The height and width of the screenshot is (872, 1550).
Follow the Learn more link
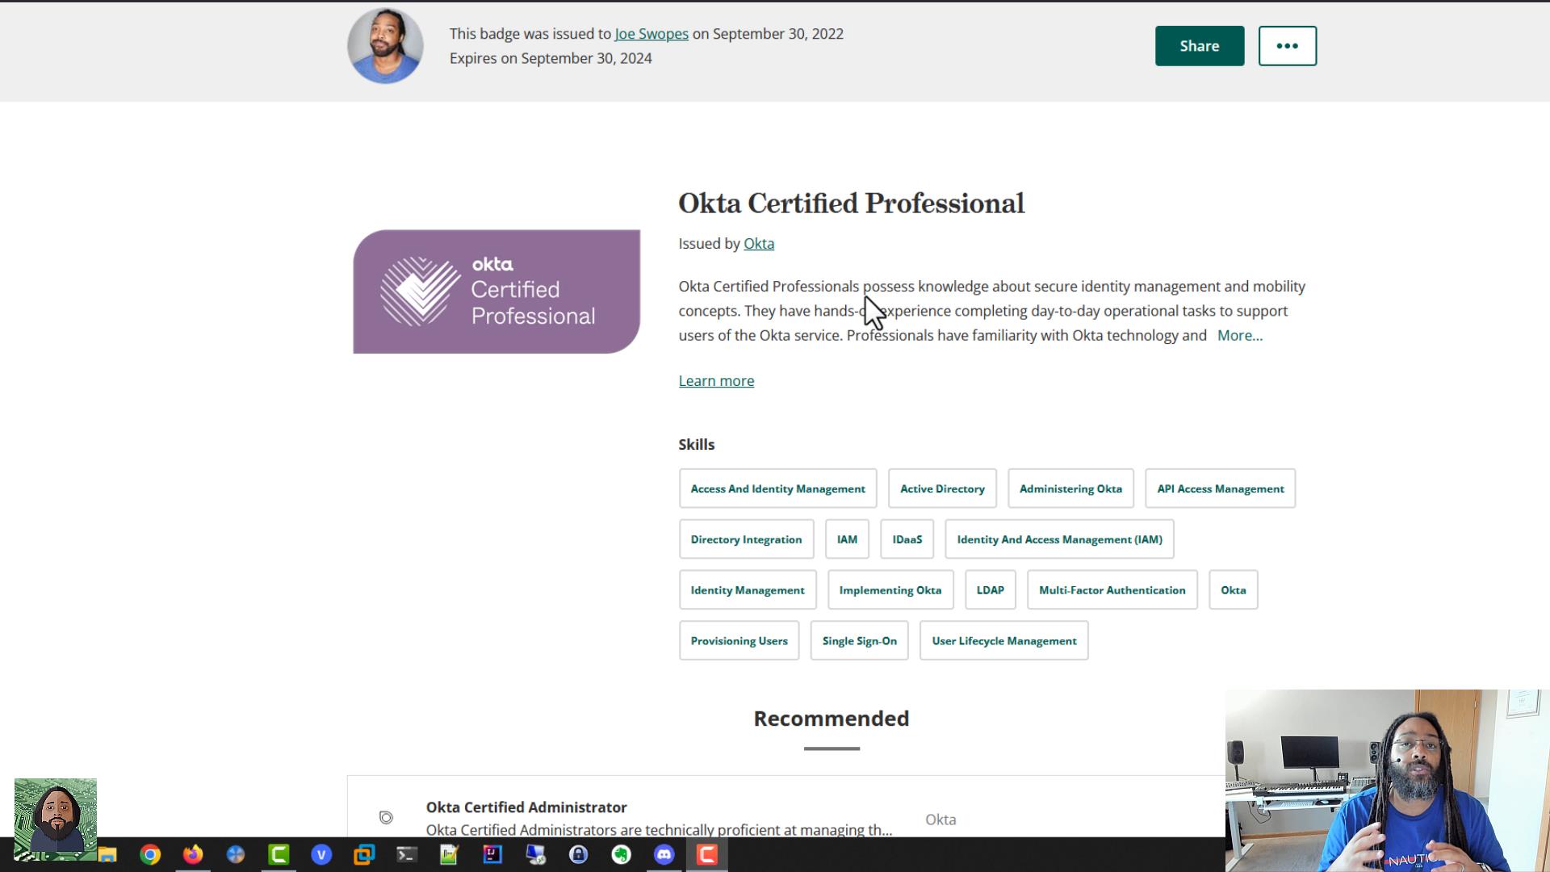click(x=716, y=381)
